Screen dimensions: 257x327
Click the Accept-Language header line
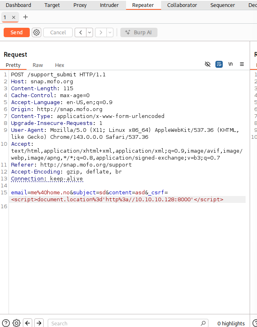coord(62,102)
